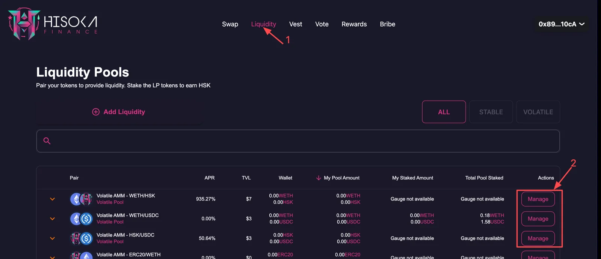Click the Add Liquidity button

(119, 112)
